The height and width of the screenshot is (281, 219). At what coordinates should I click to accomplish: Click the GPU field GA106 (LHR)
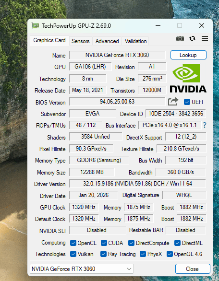coord(90,67)
